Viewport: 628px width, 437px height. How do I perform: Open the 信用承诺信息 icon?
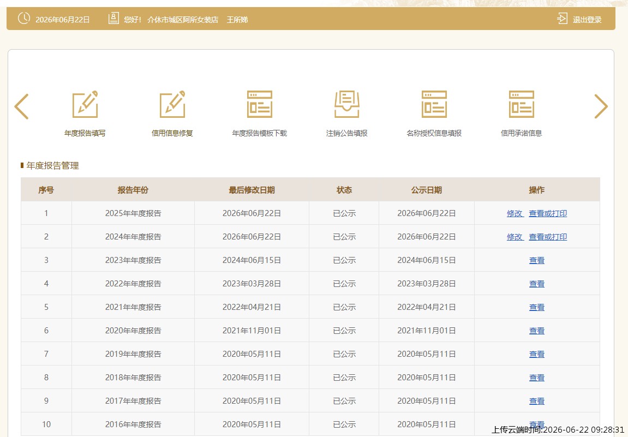pyautogui.click(x=522, y=104)
